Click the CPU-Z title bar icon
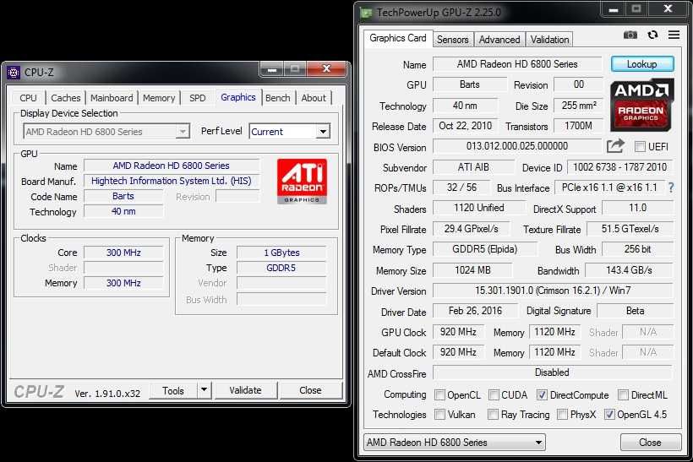 [14, 72]
